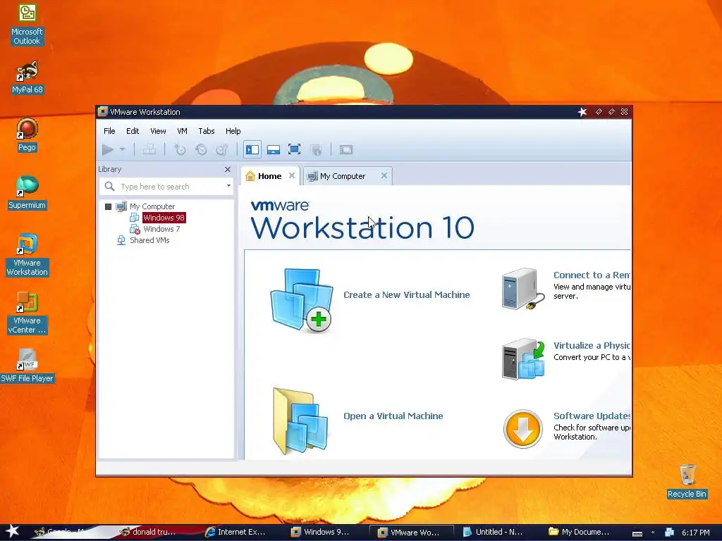Click the keyboard icon in system tray
This screenshot has width=722, height=541.
click(x=637, y=533)
